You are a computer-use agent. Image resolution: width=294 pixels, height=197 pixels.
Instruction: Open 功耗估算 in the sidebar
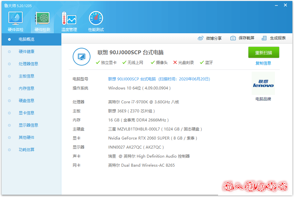pos(26,150)
